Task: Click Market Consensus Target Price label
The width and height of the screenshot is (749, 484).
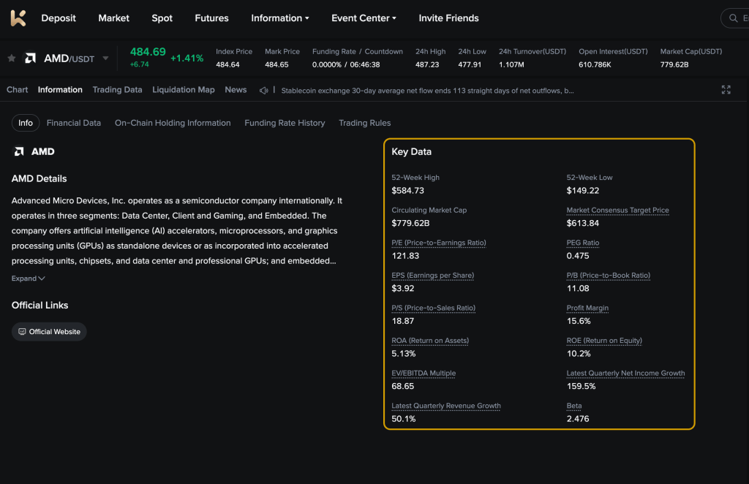Action: (x=617, y=210)
